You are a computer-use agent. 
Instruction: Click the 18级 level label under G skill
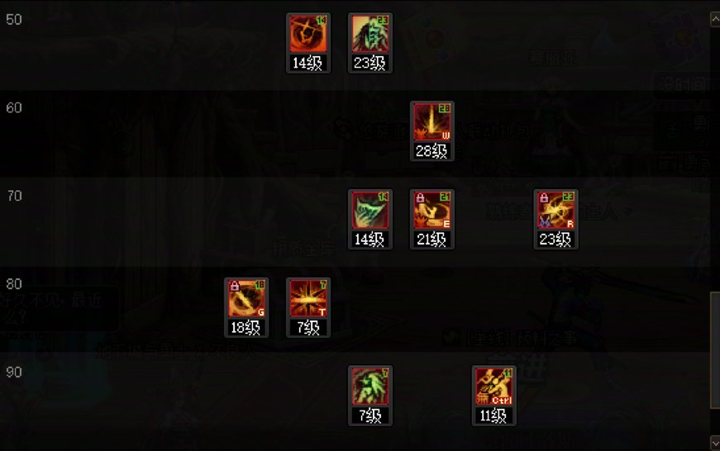[246, 327]
